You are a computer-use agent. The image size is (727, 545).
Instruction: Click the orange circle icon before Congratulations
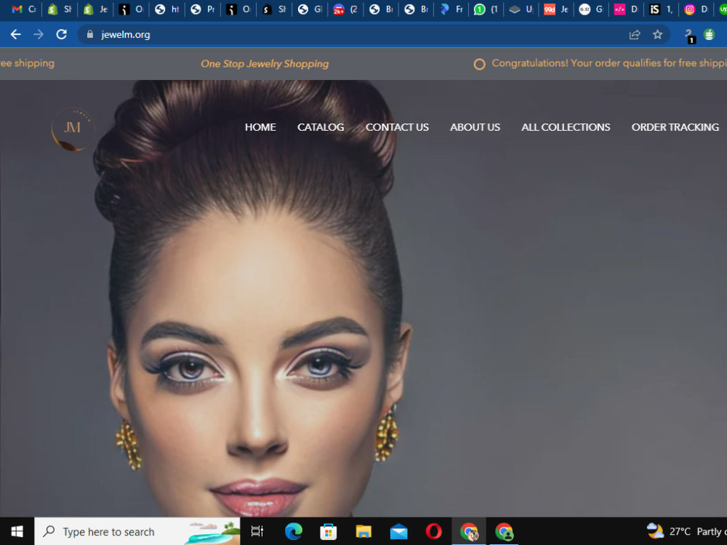pos(479,64)
